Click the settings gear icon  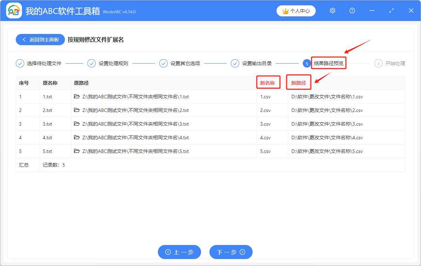click(x=333, y=11)
